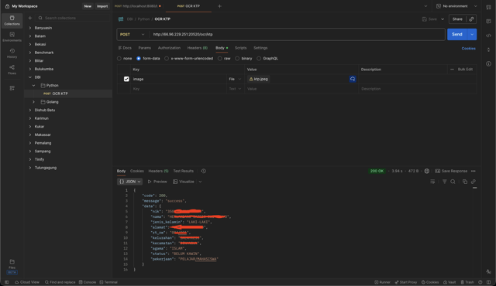Click the blue Send button
Screen dimensions: 496x286
point(457,34)
